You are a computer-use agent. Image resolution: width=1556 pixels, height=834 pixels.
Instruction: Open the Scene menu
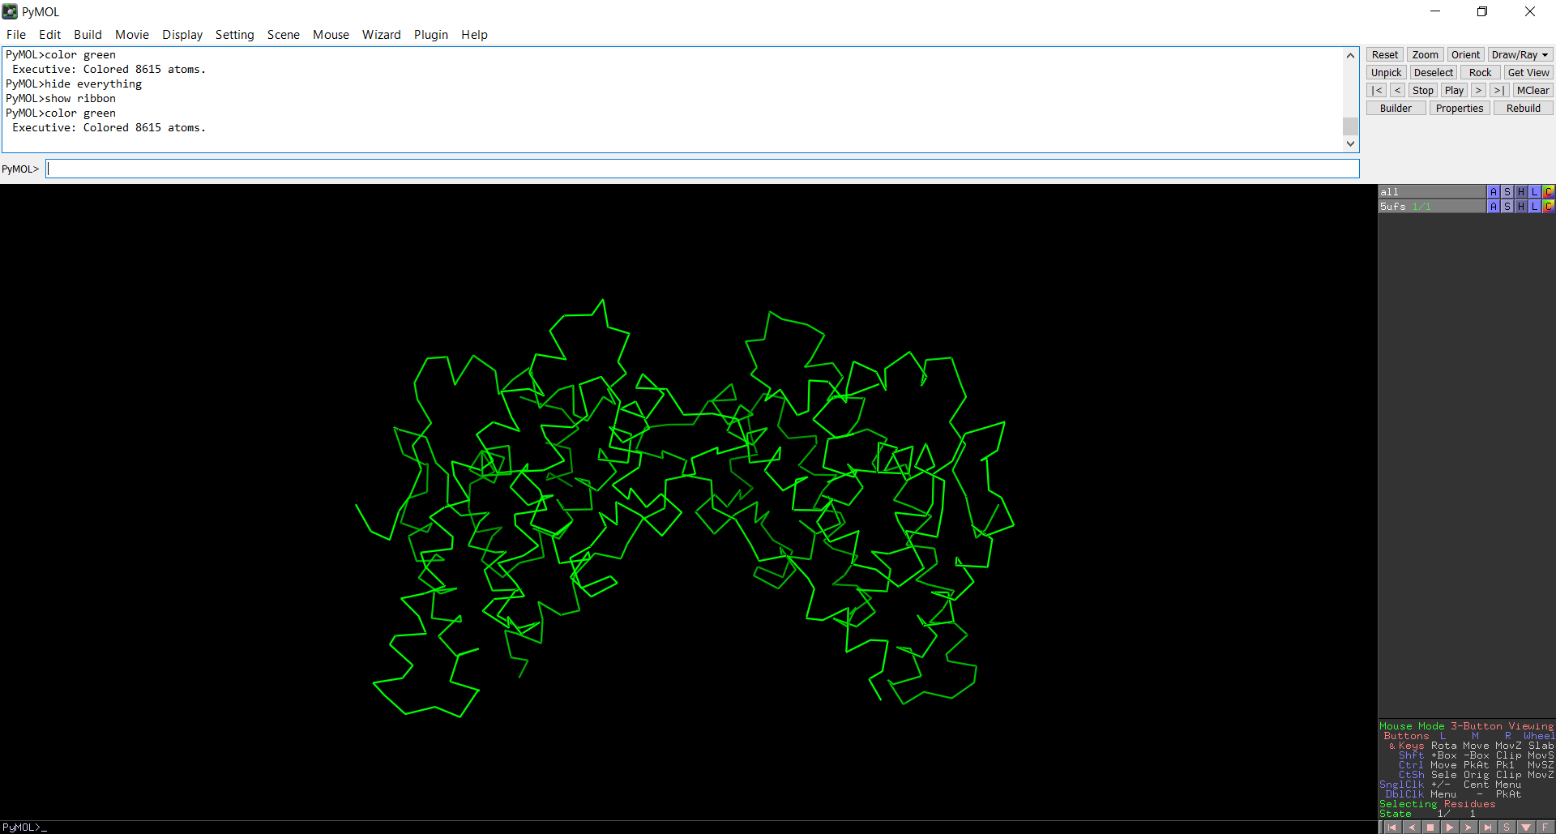click(x=284, y=35)
